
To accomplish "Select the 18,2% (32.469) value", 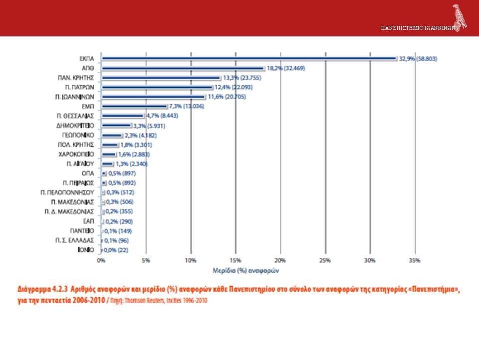I will point(286,68).
